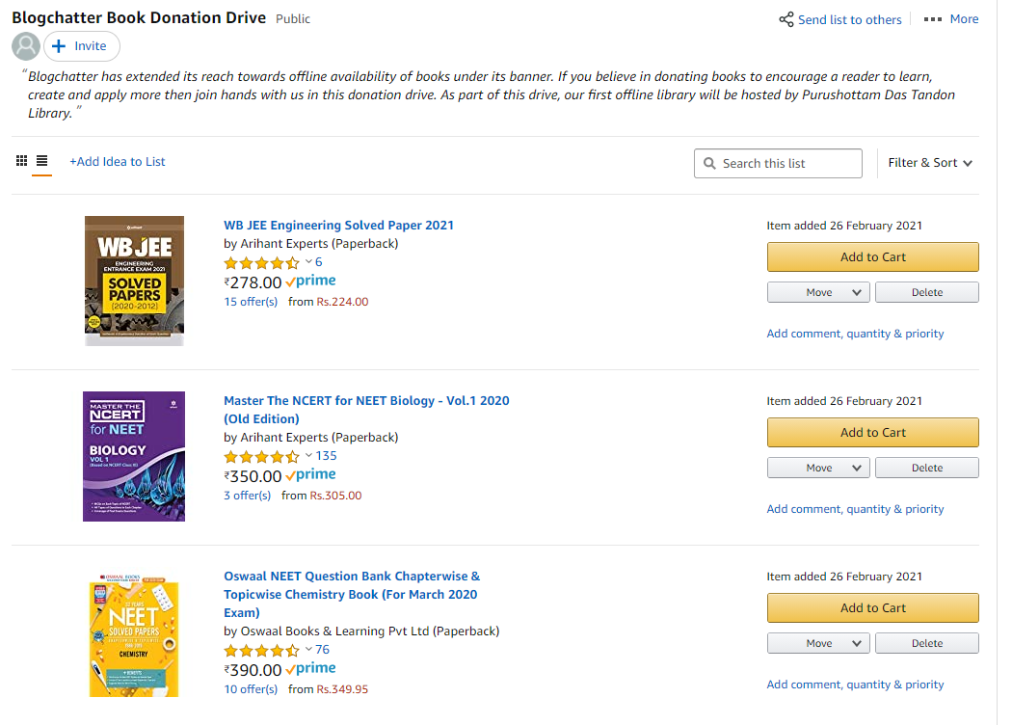The width and height of the screenshot is (1012, 725).
Task: Add comment, quantity & priority for NCERT book
Action: pos(855,509)
